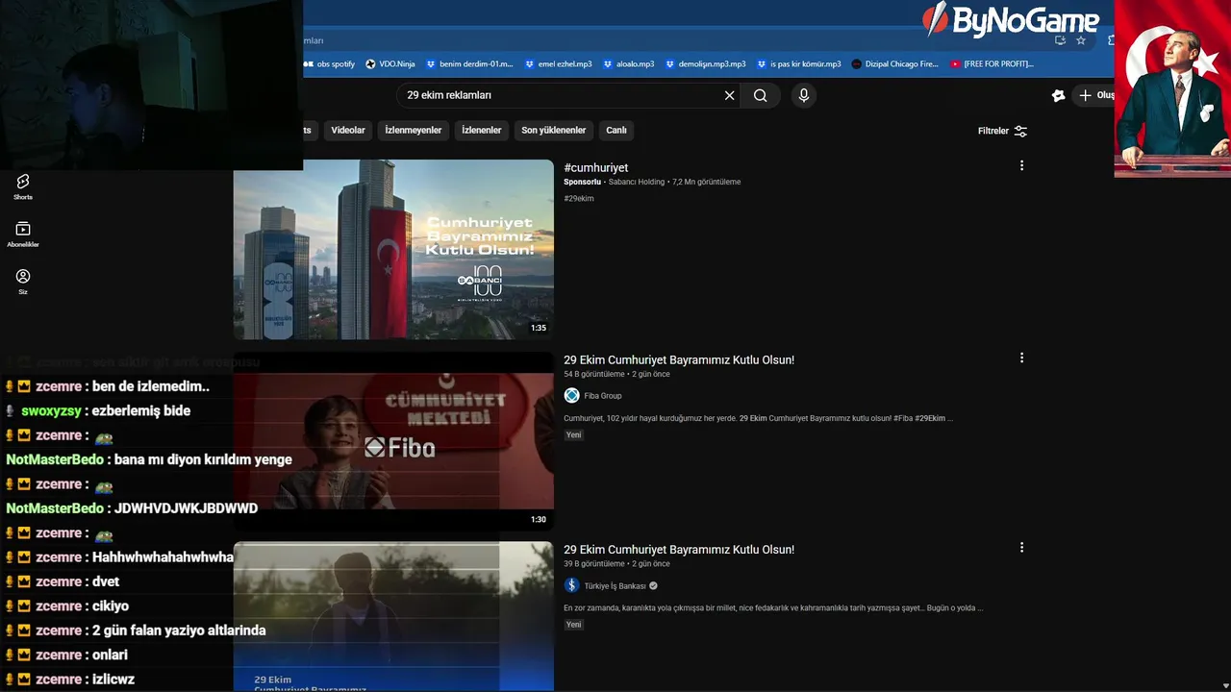Open more options for #cumhuriyet video
This screenshot has height=692, width=1231.
pyautogui.click(x=1021, y=165)
